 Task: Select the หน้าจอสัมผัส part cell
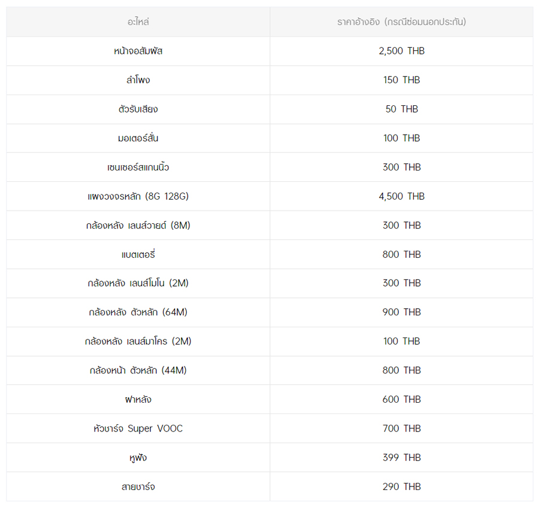138,51
